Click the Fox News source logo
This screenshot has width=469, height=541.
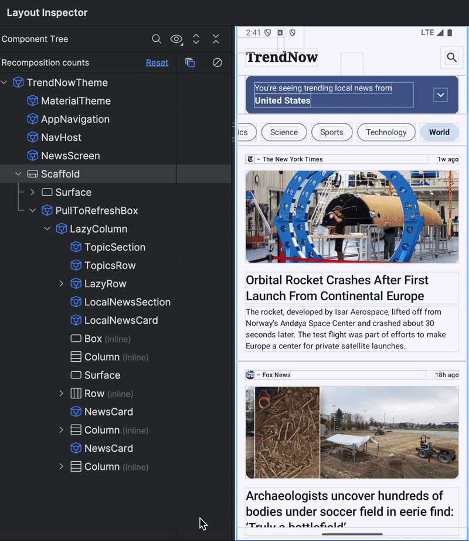pyautogui.click(x=250, y=375)
